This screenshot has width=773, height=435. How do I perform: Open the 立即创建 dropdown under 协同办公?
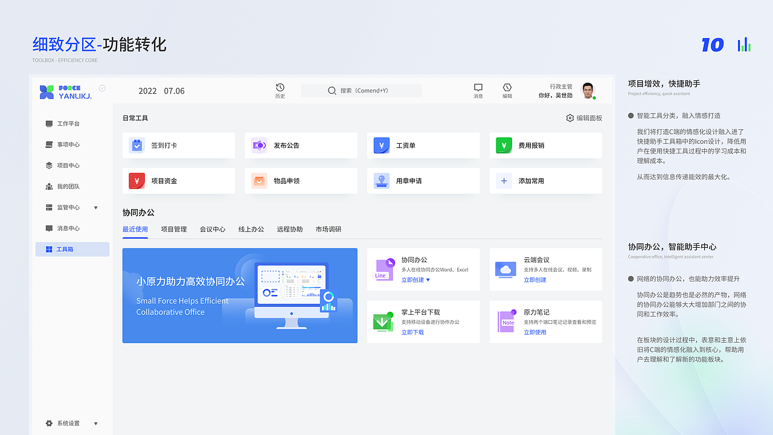(417, 280)
